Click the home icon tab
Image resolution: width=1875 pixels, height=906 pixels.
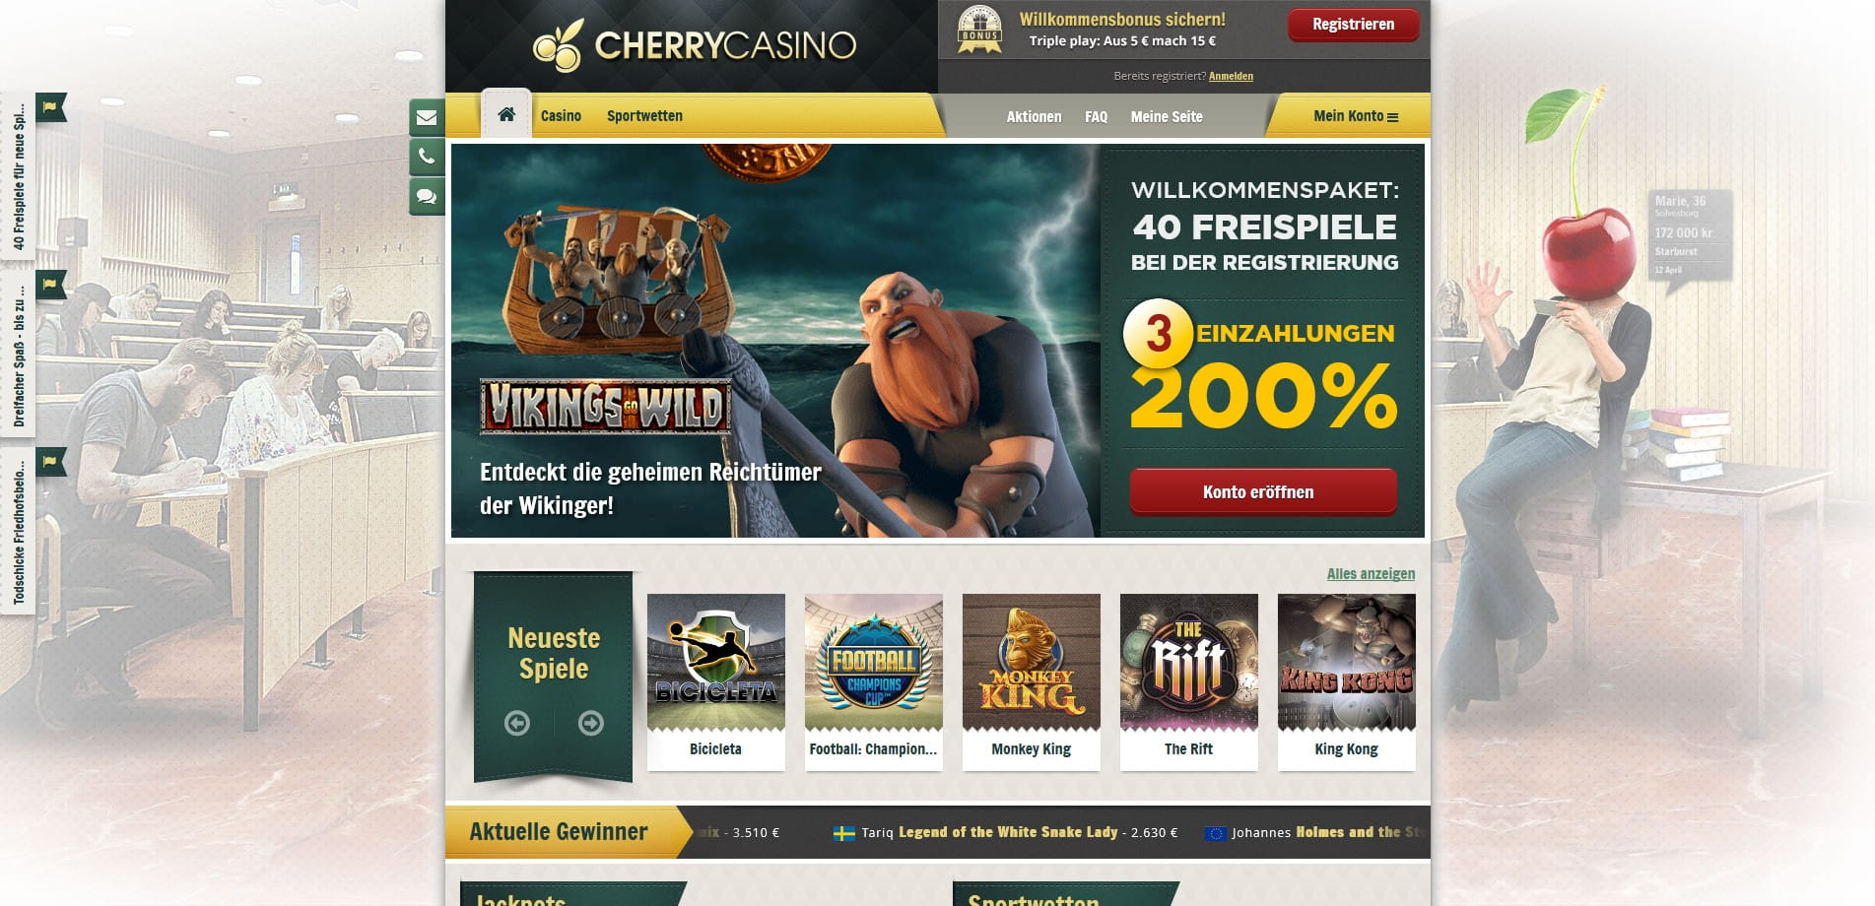point(506,114)
